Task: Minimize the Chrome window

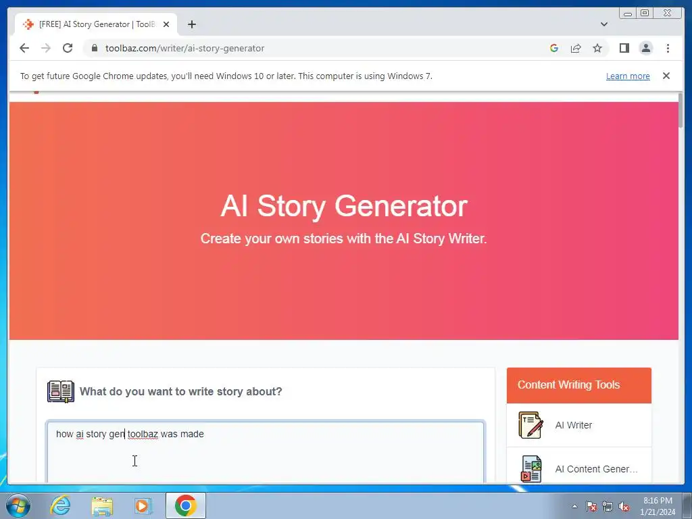Action: pos(628,14)
